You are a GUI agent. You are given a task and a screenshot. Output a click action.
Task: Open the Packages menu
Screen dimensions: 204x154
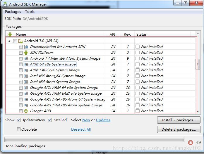point(13,12)
